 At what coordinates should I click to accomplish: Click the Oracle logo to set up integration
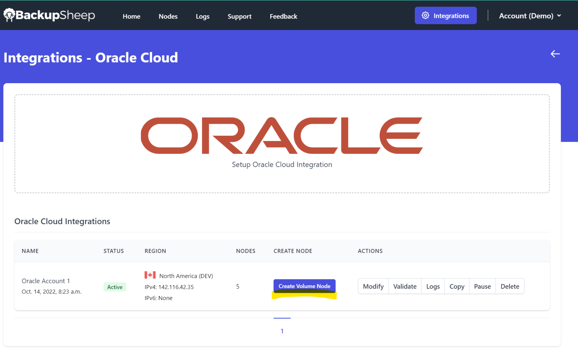pyautogui.click(x=282, y=135)
